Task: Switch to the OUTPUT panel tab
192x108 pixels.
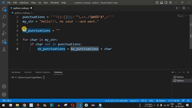Action: point(28,72)
